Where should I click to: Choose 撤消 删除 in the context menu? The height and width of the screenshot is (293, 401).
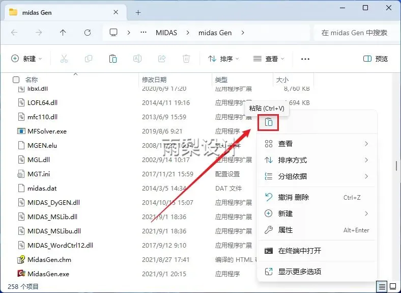point(317,197)
